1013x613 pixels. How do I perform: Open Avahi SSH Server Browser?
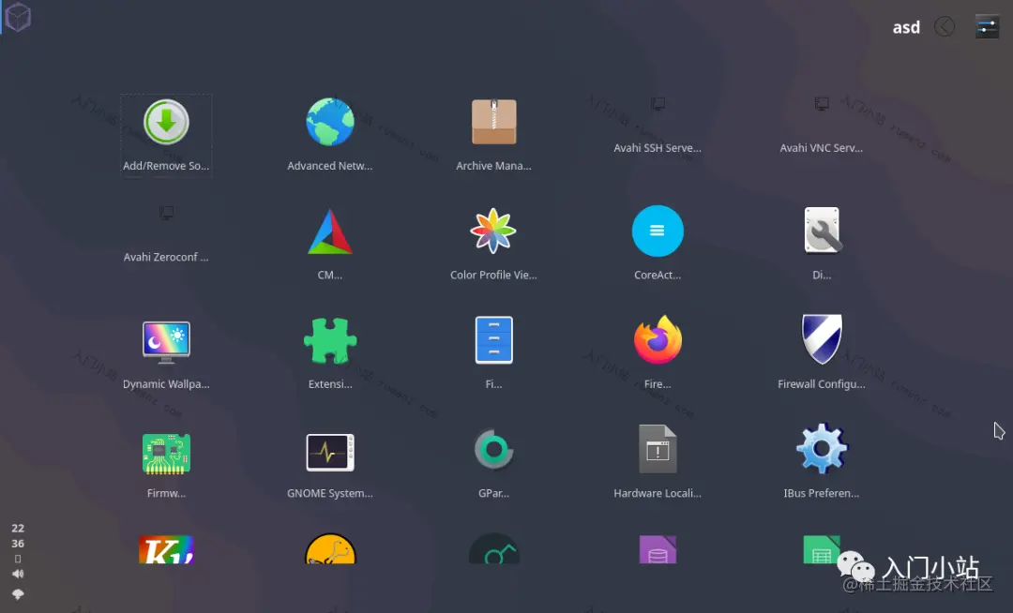pos(657,126)
